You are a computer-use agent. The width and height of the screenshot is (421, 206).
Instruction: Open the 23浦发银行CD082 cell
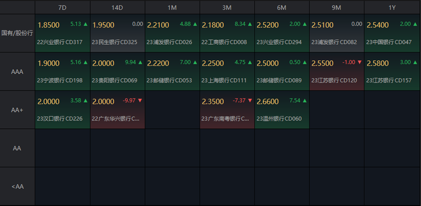pyautogui.click(x=337, y=33)
